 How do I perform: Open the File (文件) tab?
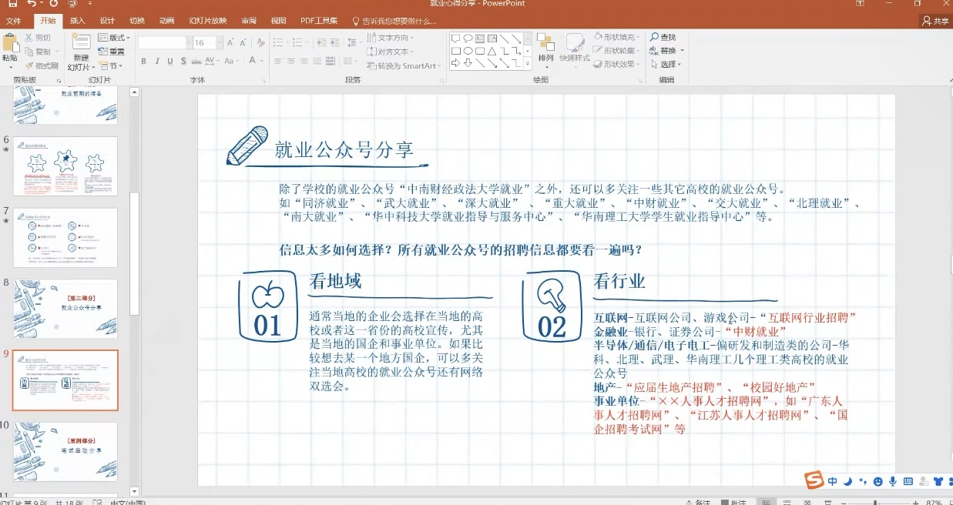13,21
